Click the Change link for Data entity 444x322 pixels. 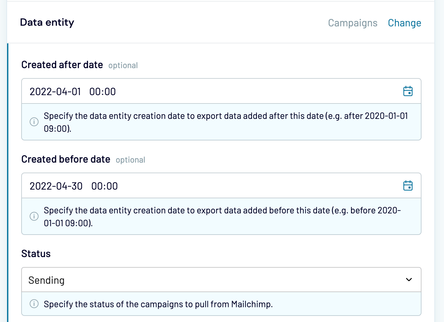coord(404,23)
